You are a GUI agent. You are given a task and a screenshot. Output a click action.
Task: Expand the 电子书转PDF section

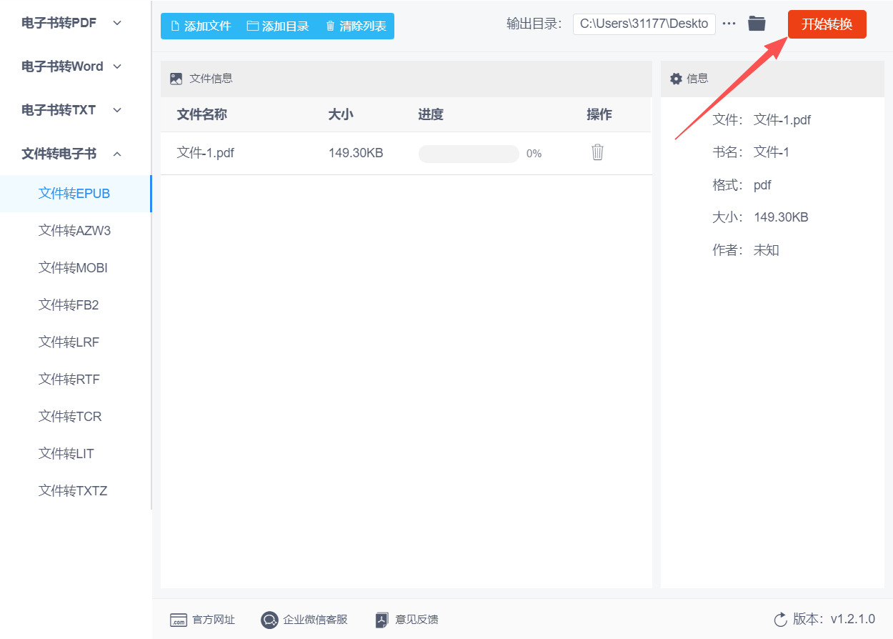[71, 22]
